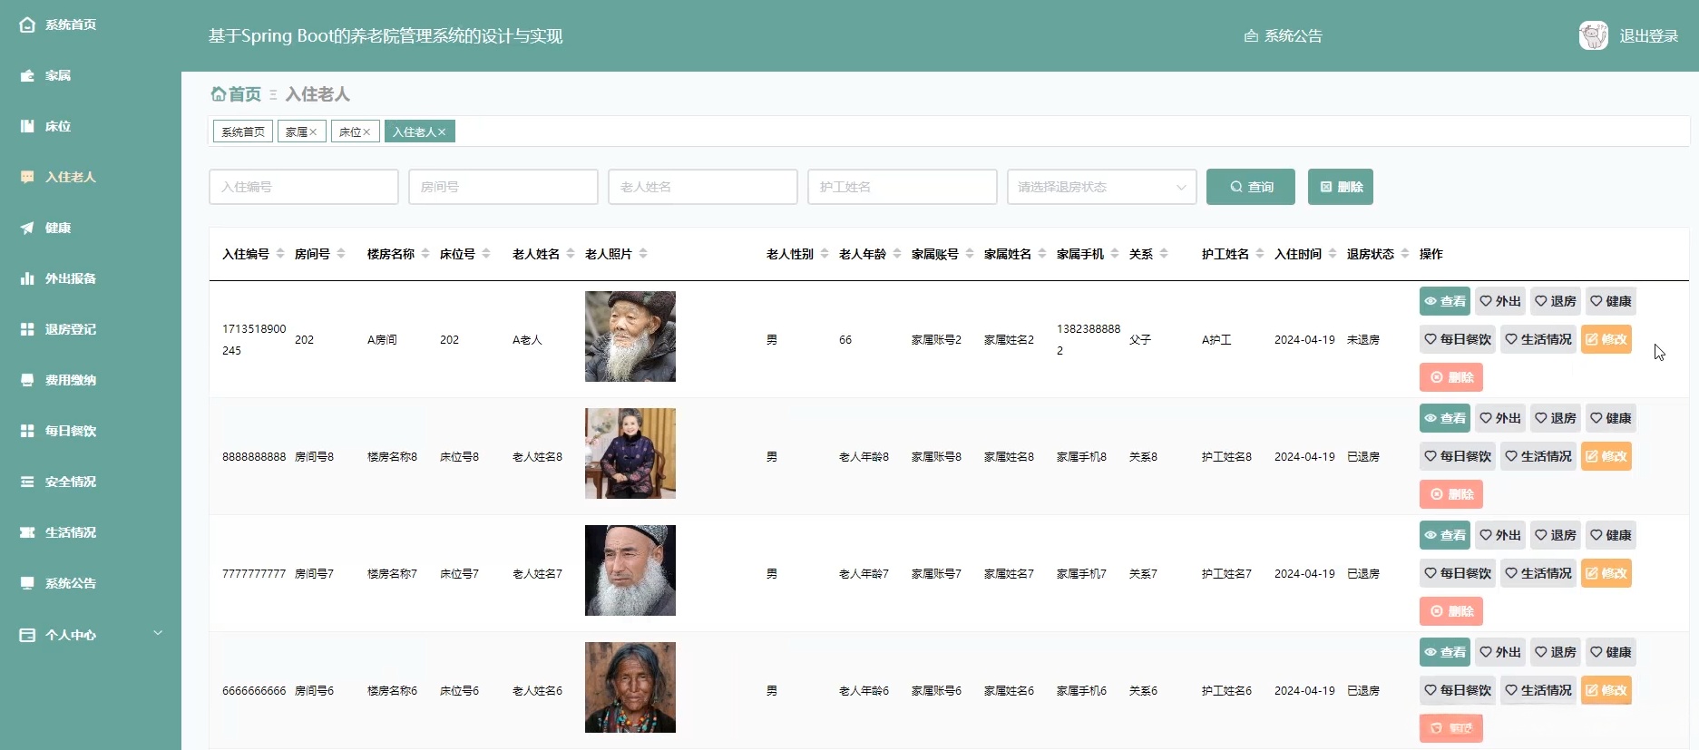The image size is (1699, 750).
Task: Click the green 删除 batch button
Action: click(1341, 187)
